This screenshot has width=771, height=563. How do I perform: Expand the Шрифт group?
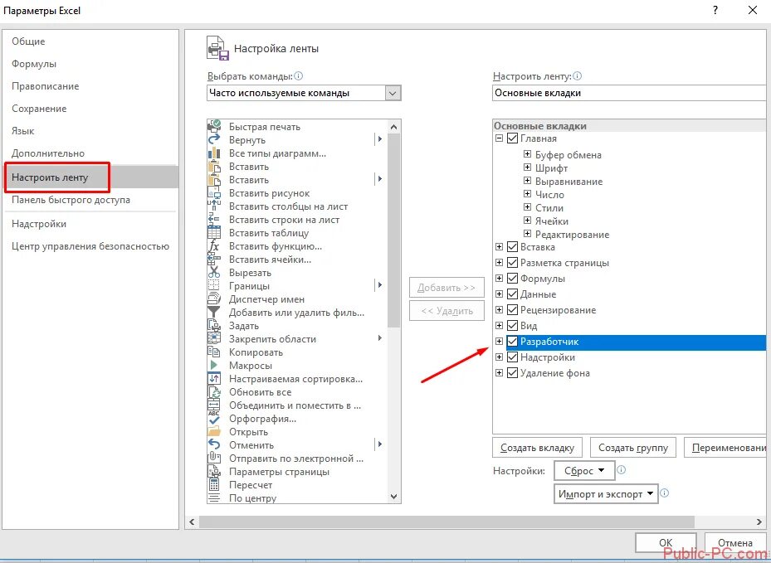tap(527, 167)
